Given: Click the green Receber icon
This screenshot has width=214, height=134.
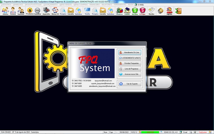Looking at the screenshot, I should [x=135, y=11].
